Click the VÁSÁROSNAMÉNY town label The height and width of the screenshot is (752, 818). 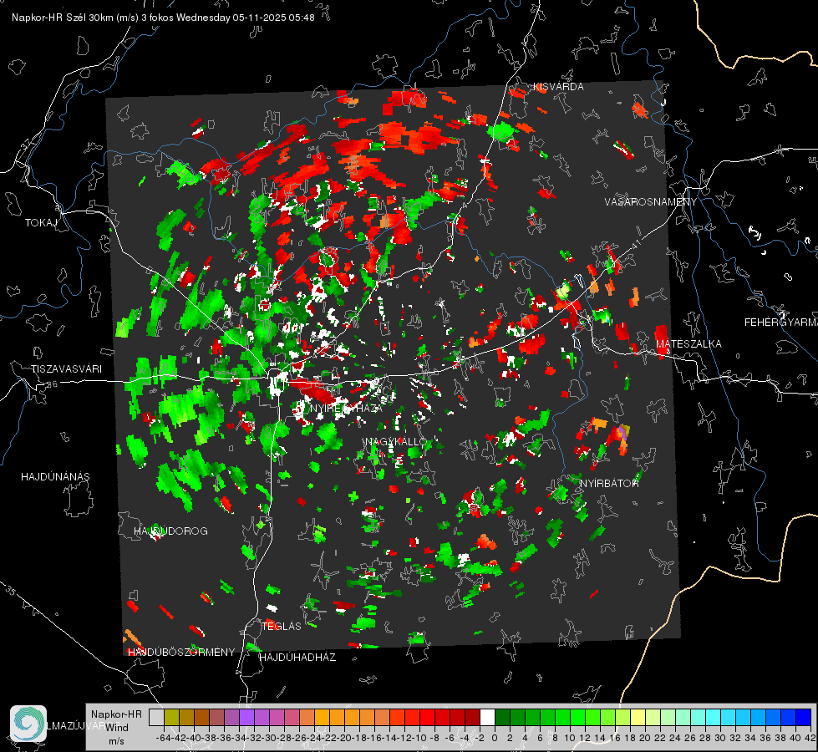tap(651, 202)
